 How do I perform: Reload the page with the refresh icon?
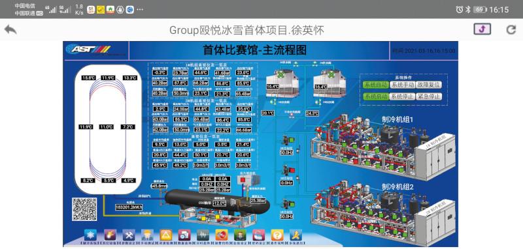511,29
